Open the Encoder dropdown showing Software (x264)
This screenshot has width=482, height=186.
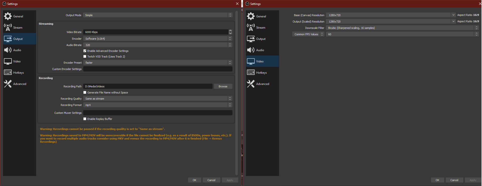tap(158, 39)
